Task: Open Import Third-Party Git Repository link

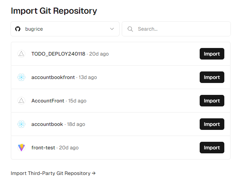Action: point(53,173)
